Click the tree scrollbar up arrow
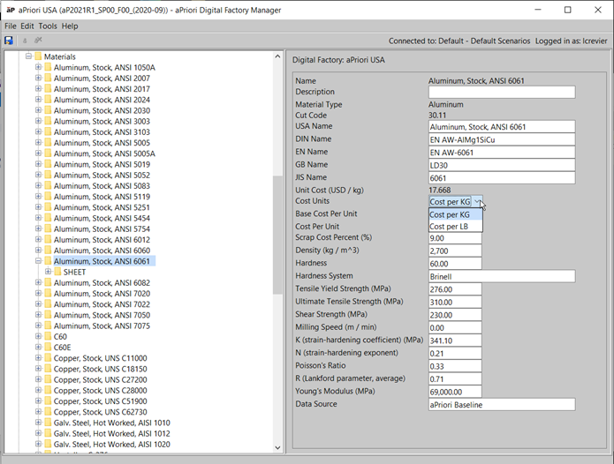 pos(277,56)
